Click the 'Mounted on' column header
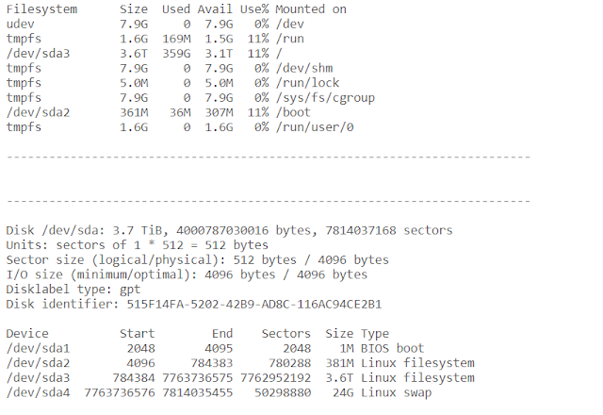Screen dimensions: 603x415 (x=310, y=8)
